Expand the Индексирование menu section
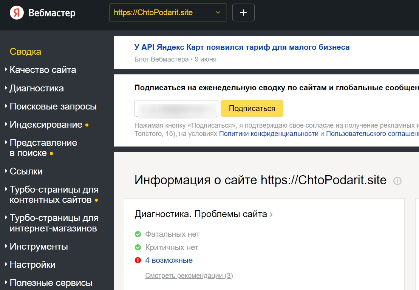 point(46,125)
